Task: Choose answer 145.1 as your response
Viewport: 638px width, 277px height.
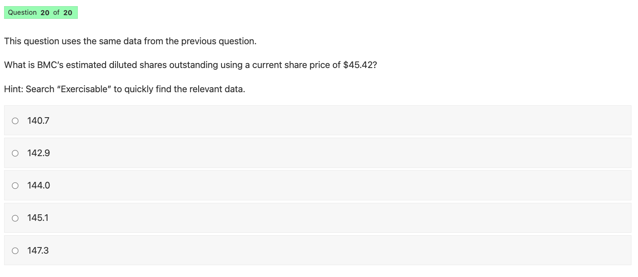Action: [x=38, y=218]
